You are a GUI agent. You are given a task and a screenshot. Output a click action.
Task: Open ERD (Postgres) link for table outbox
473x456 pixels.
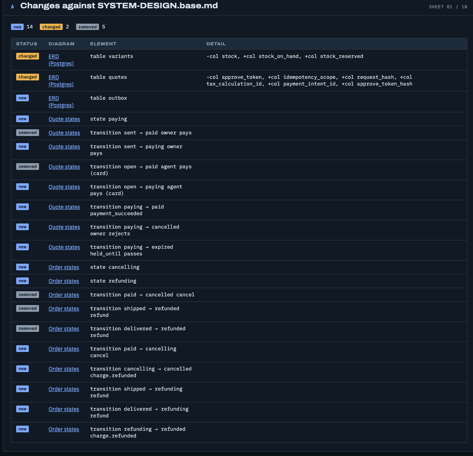(x=61, y=102)
